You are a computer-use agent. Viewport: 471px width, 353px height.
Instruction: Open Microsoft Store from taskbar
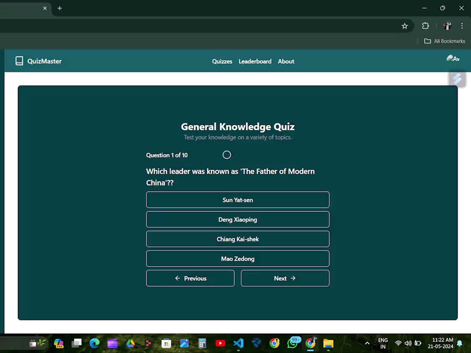(166, 343)
